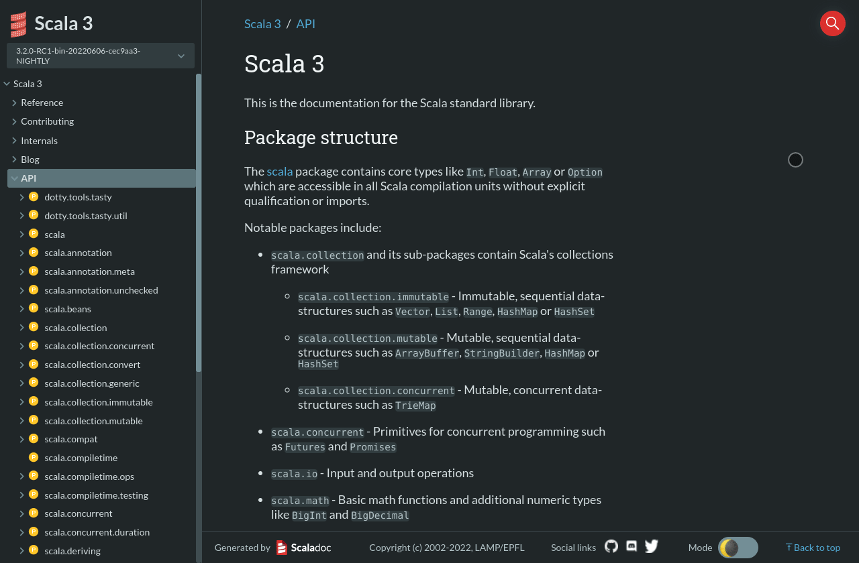
Task: Follow the Scala 3 breadcrumb link
Action: (x=262, y=23)
